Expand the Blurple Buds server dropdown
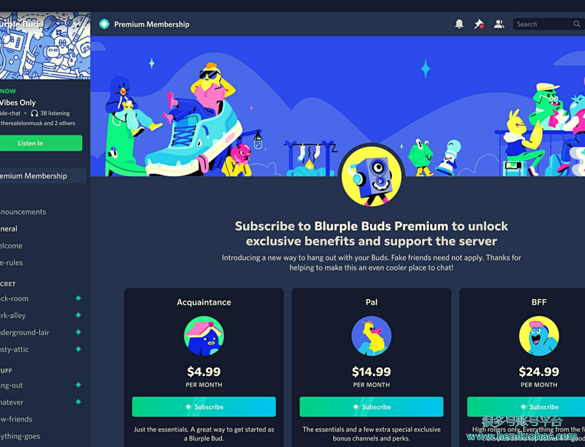Viewport: 585px width, 447px height. point(77,24)
